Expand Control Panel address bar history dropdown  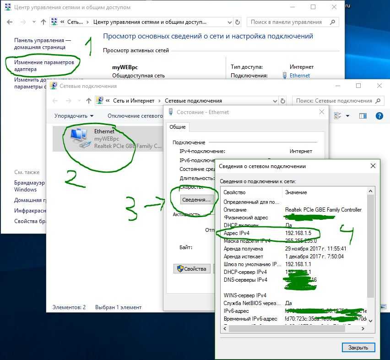click(229, 22)
